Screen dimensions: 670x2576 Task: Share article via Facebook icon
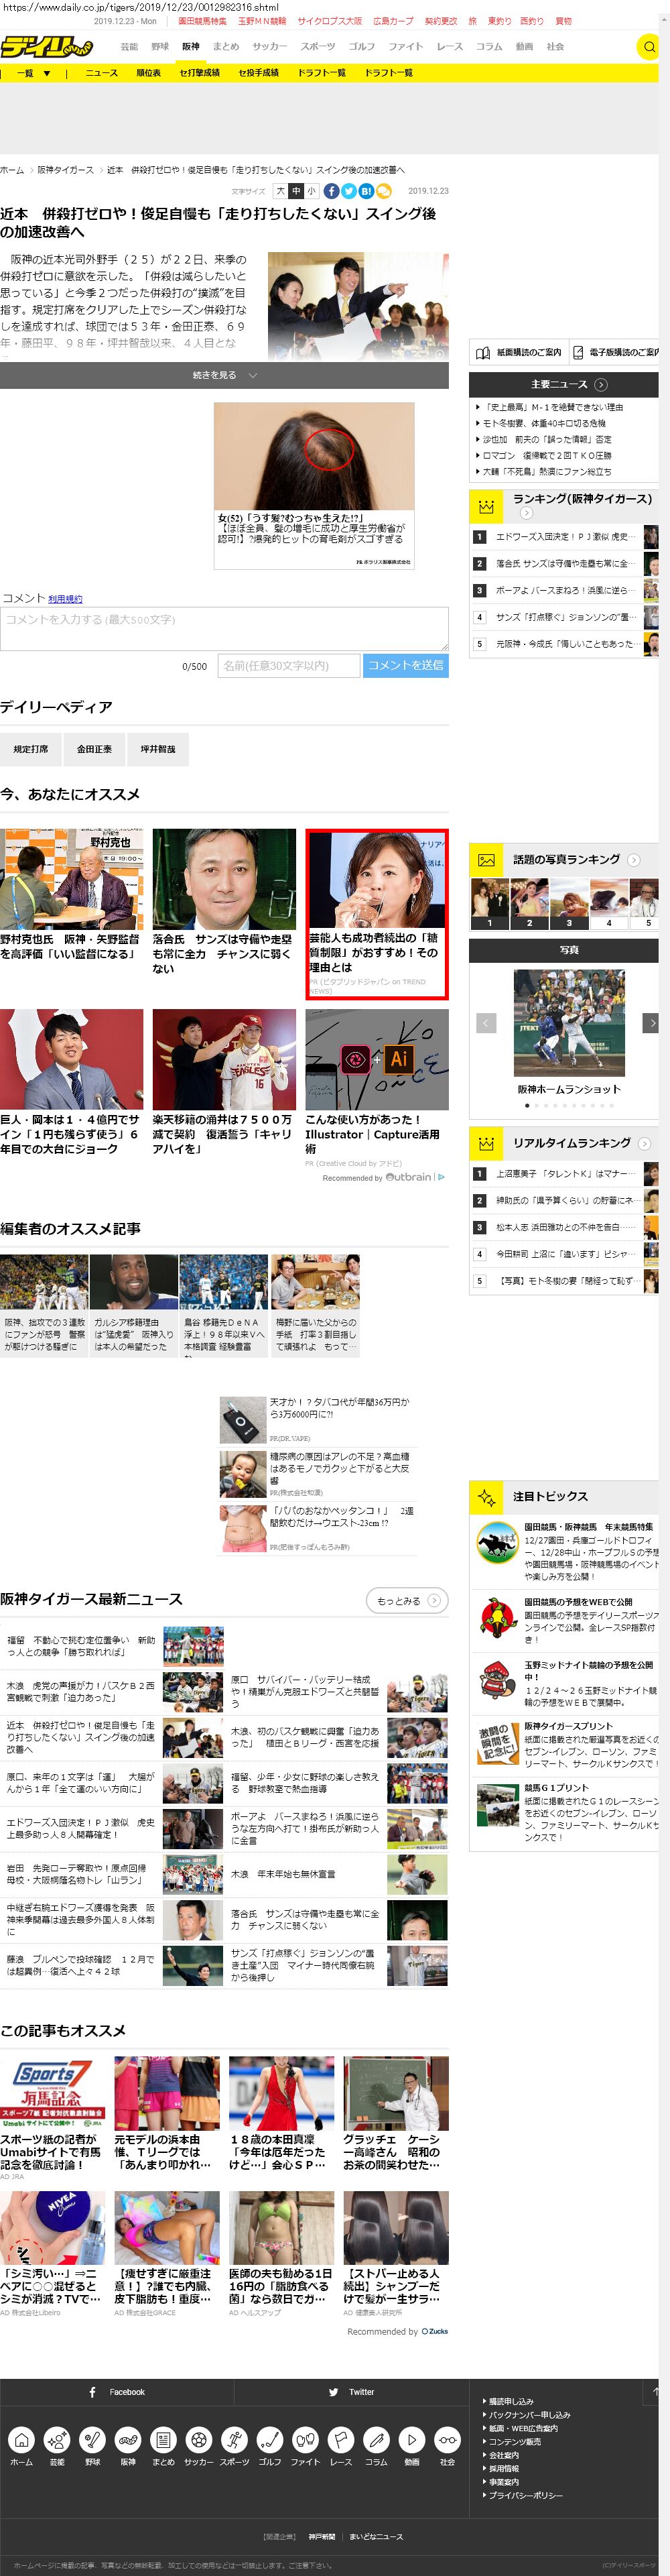331,191
